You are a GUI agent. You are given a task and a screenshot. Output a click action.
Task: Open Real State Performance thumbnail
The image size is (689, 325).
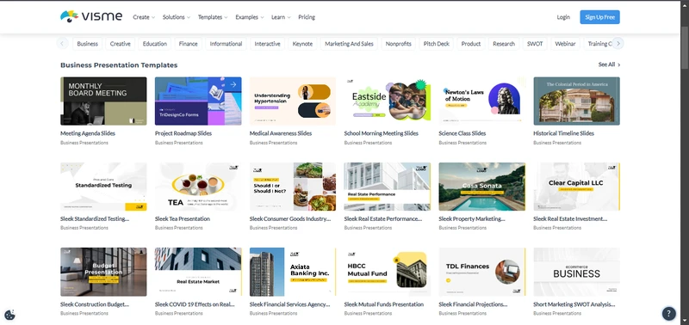388,187
